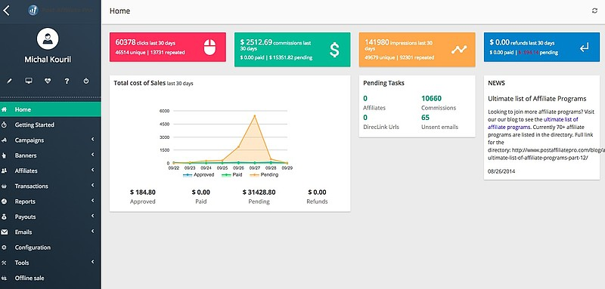Click the Michal Kouril user name

[48, 60]
